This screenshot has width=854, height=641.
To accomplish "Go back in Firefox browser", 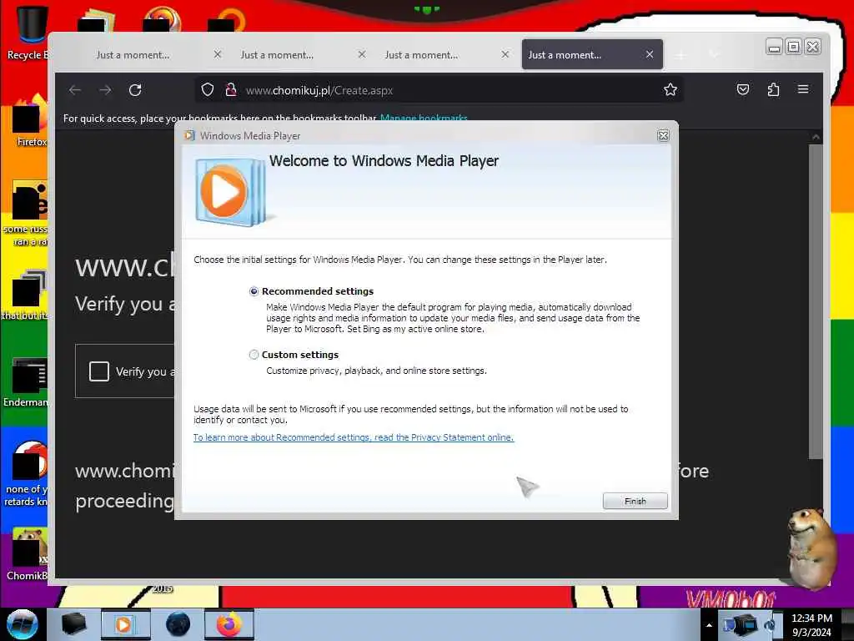I will point(75,90).
